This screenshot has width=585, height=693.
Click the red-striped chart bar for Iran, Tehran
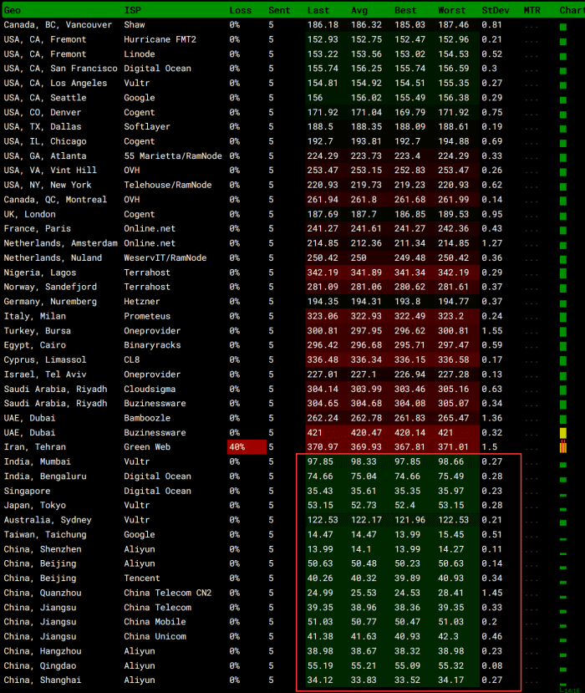(563, 447)
